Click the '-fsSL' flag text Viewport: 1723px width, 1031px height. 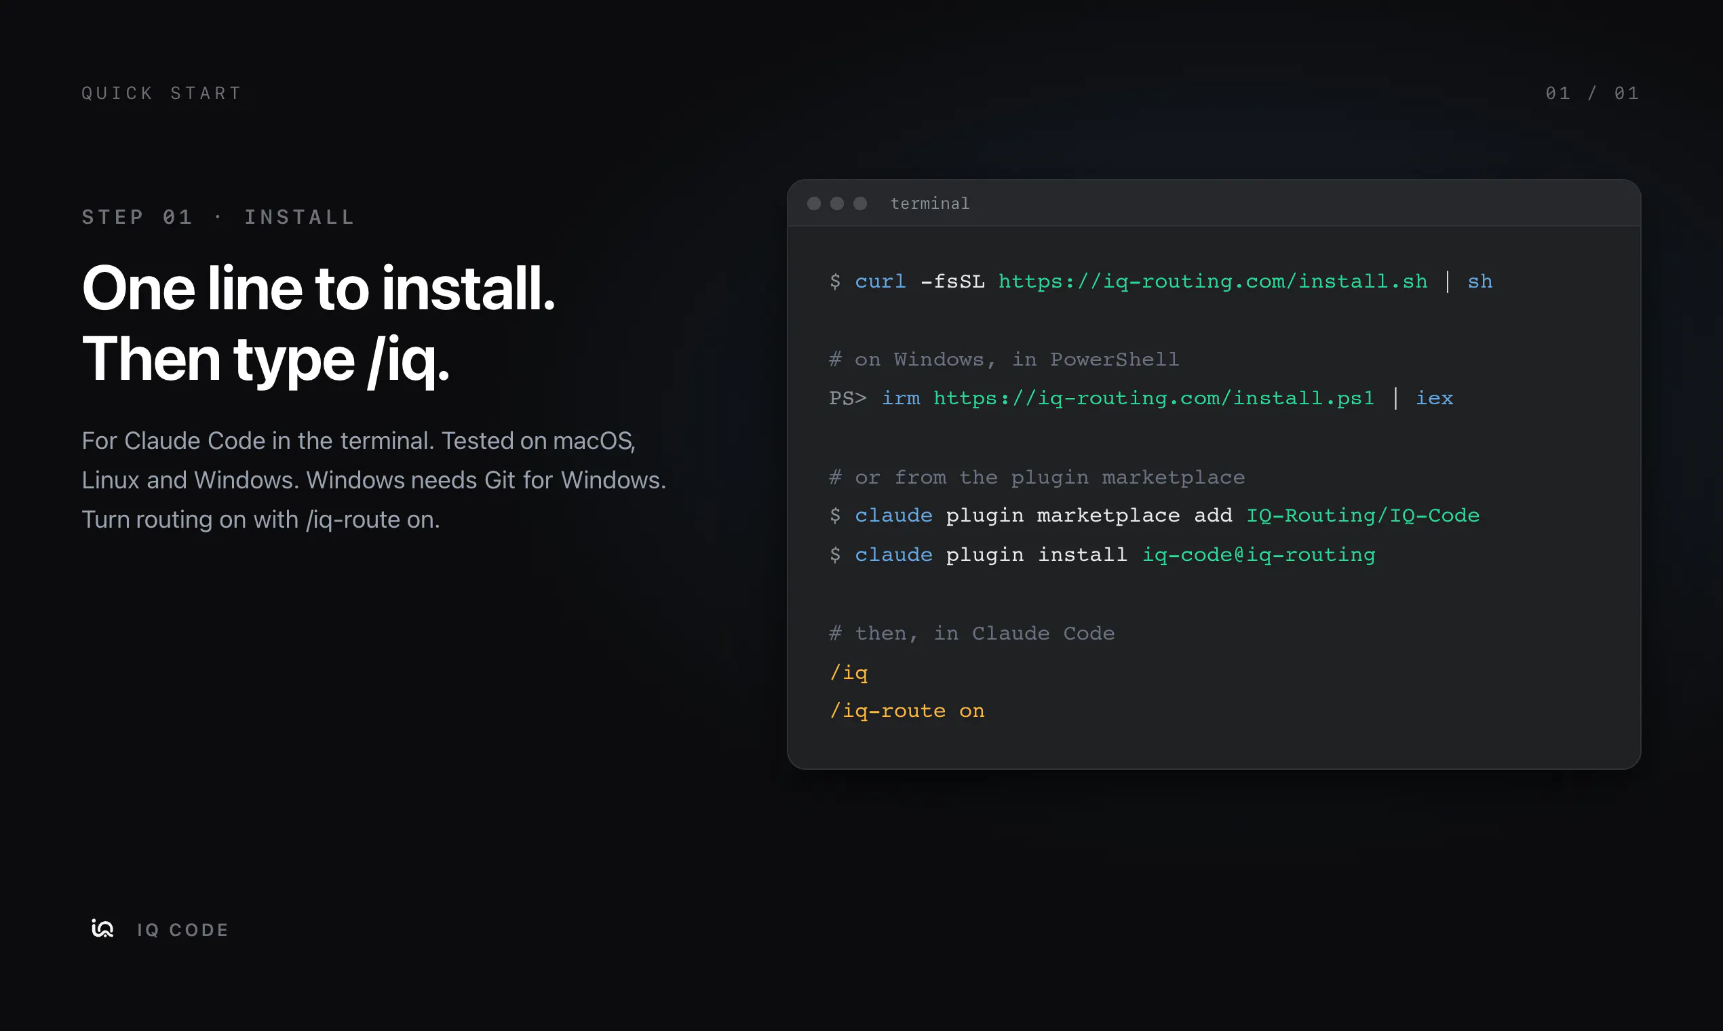pos(952,281)
